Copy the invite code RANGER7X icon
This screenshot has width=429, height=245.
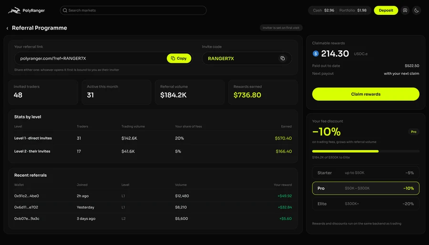pos(283,58)
